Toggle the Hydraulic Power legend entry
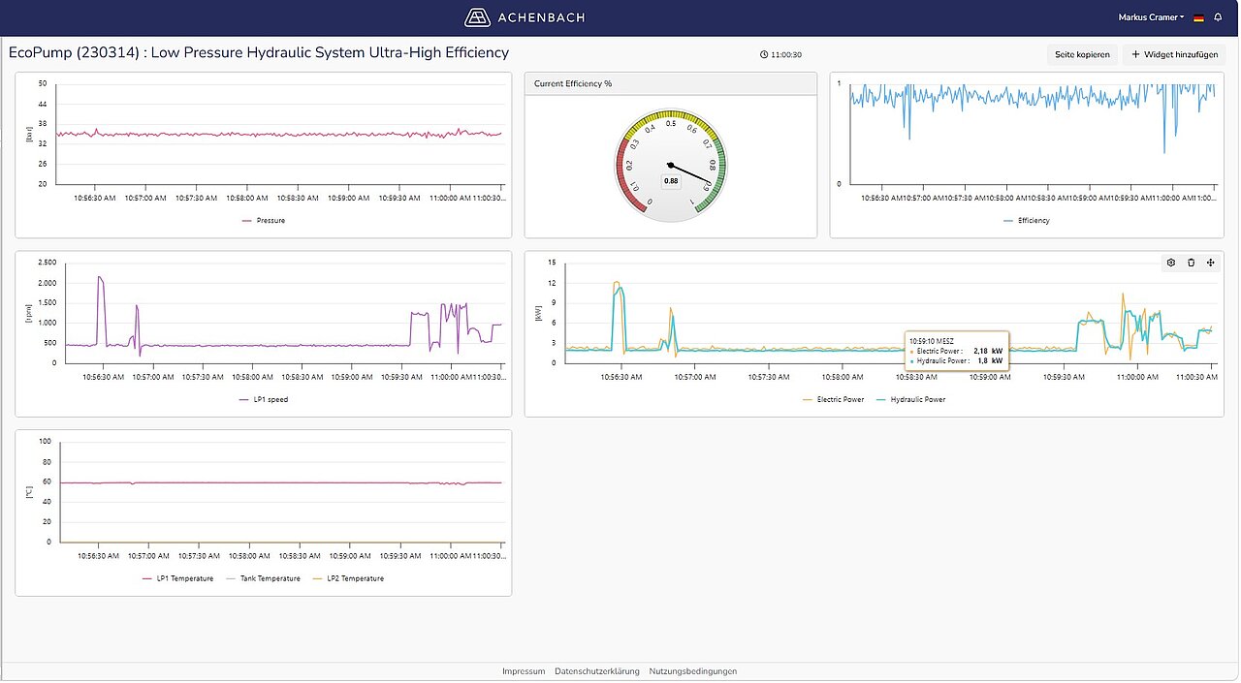The height and width of the screenshot is (683, 1241). [x=910, y=399]
